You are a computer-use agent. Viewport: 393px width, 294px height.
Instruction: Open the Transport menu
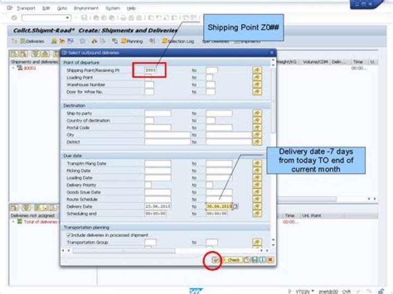26,8
